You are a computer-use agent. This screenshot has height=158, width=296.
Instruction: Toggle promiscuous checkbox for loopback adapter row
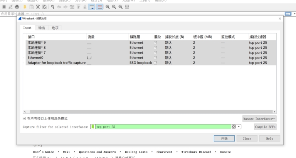click(156, 63)
